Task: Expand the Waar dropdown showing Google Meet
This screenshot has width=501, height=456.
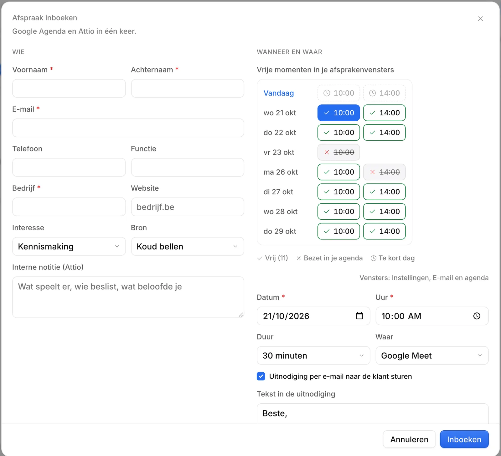Action: pos(432,355)
